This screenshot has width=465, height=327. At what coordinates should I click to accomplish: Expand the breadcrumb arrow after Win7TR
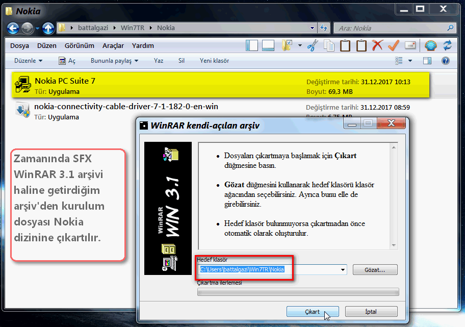[x=150, y=28]
